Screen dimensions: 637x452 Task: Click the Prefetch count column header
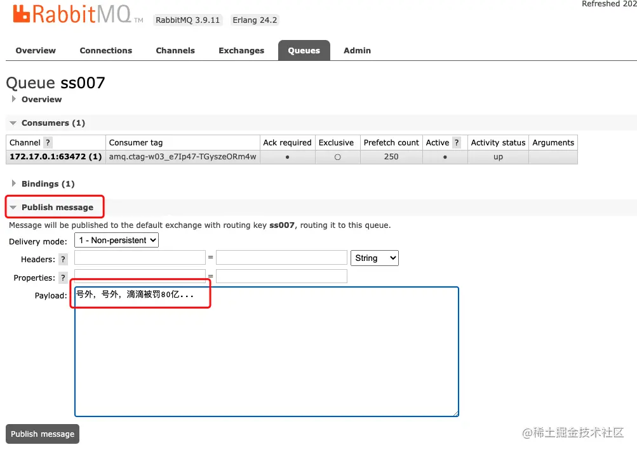391,143
